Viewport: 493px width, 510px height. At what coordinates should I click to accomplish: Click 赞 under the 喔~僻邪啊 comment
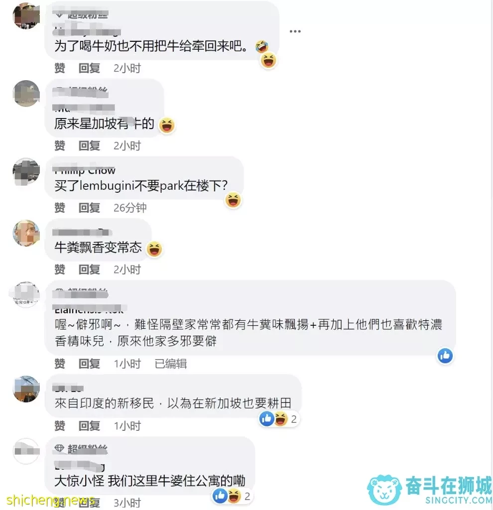coord(60,364)
